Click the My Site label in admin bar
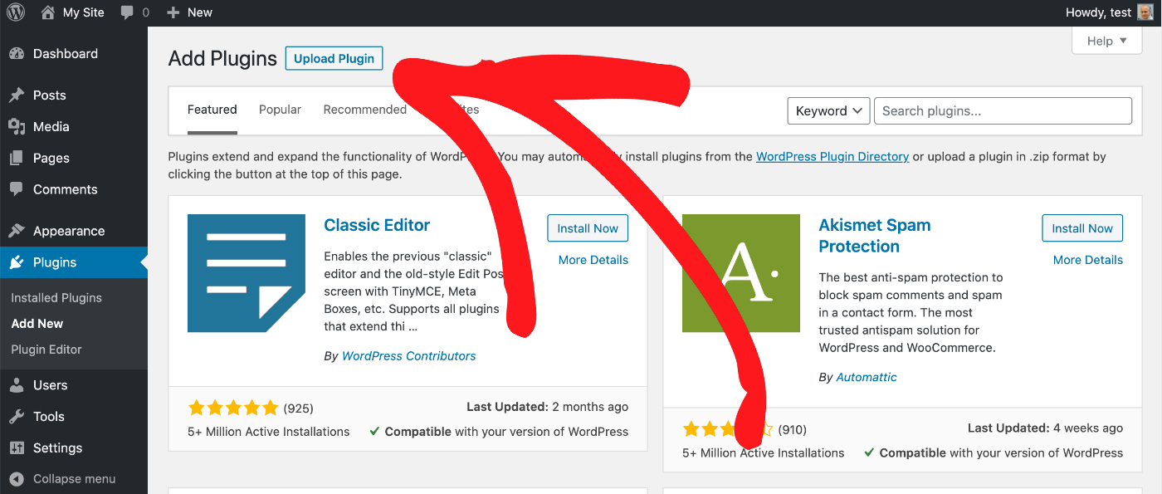This screenshot has width=1162, height=494. point(84,12)
